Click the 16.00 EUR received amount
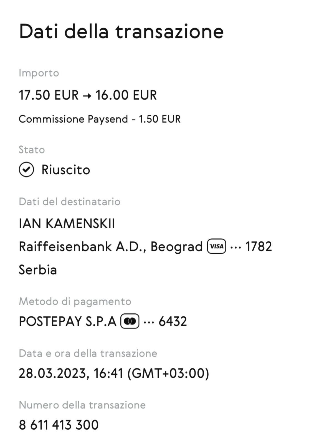Viewport: 319px width, 445px height. (126, 95)
